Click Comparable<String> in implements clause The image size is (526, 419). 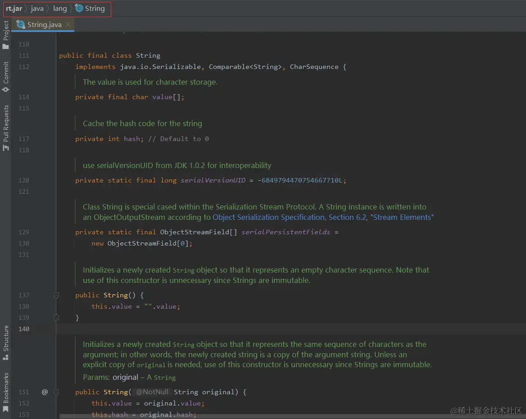(245, 67)
